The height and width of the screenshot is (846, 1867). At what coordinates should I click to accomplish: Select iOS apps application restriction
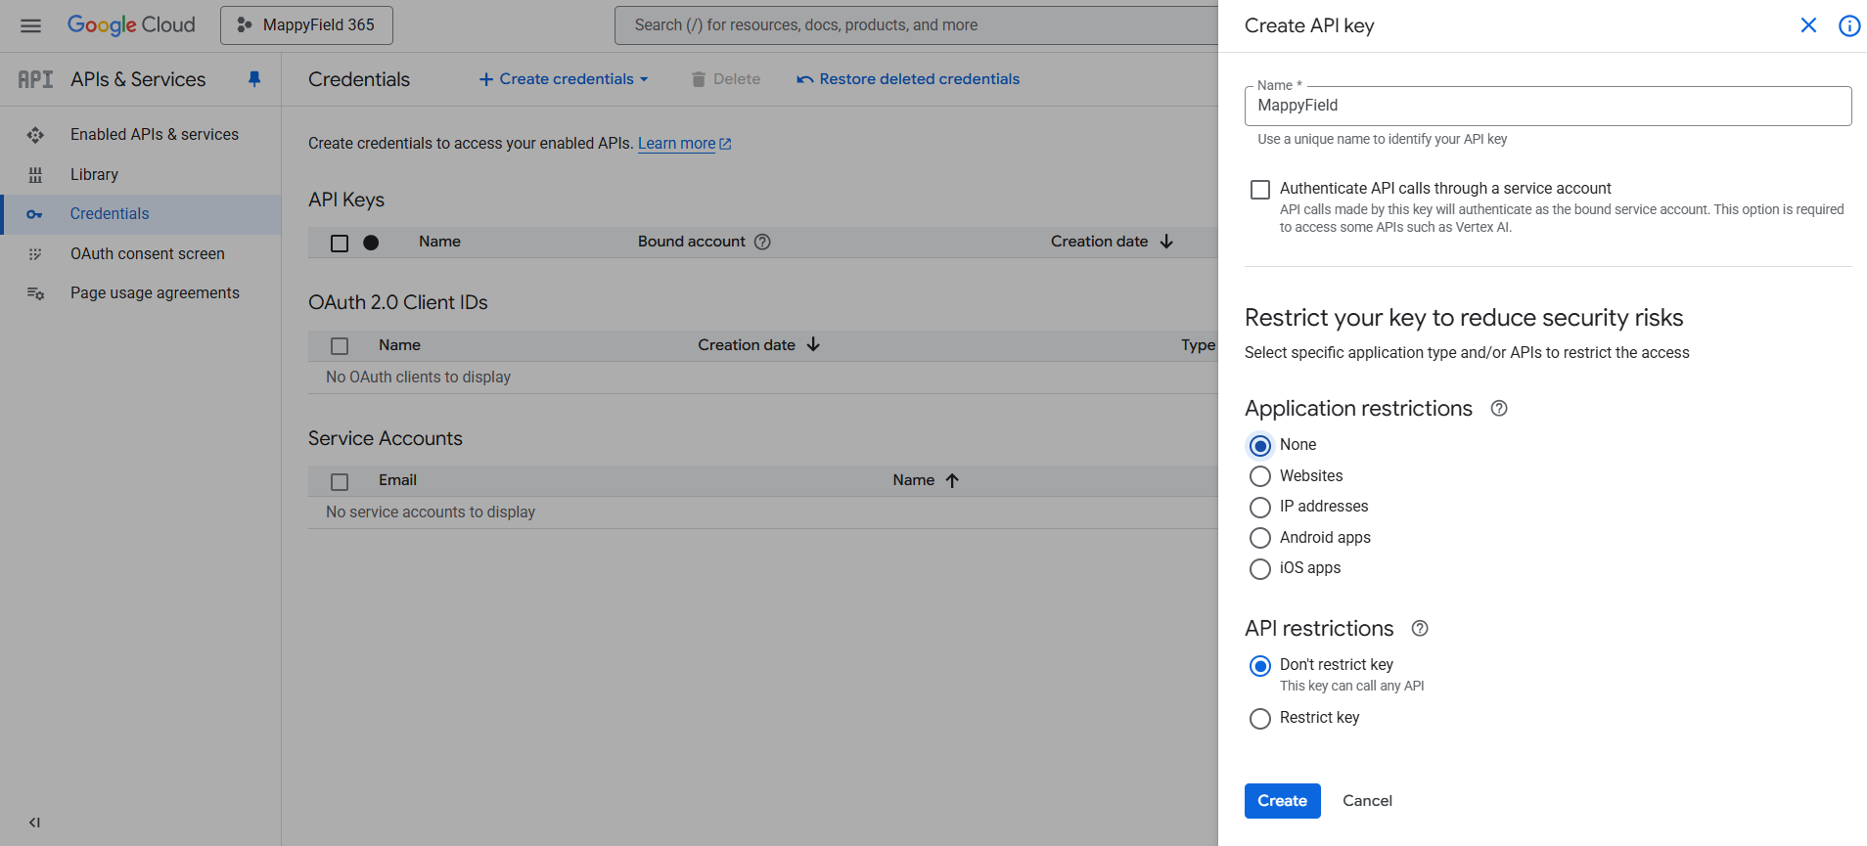pyautogui.click(x=1260, y=569)
